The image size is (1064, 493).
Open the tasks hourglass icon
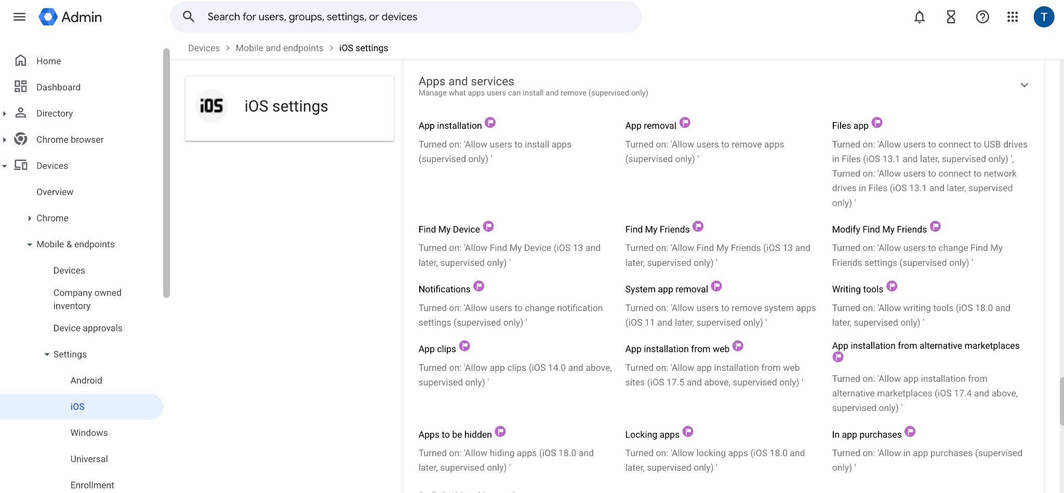(x=951, y=17)
